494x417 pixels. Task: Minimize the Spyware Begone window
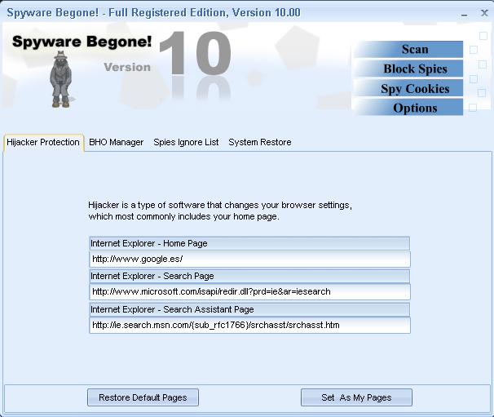click(x=464, y=14)
